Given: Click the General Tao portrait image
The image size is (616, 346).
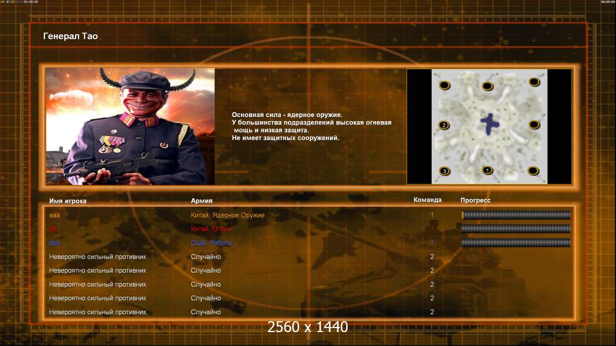Looking at the screenshot, I should (x=131, y=126).
